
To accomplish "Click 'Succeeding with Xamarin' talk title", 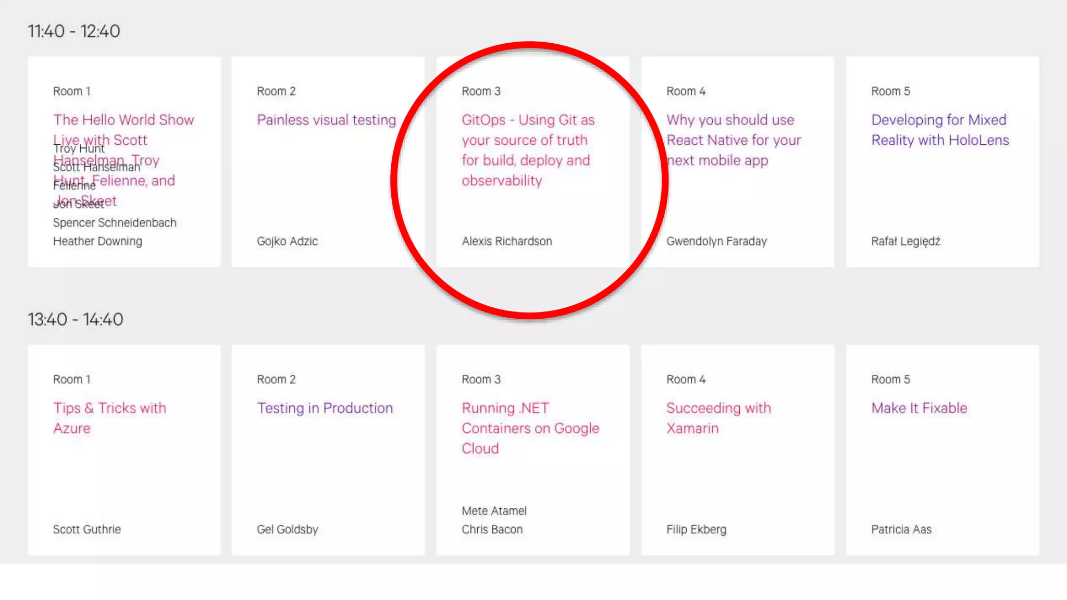I will click(718, 418).
